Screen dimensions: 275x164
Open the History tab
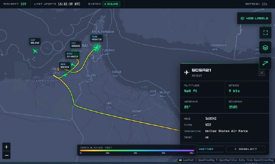tap(206, 149)
